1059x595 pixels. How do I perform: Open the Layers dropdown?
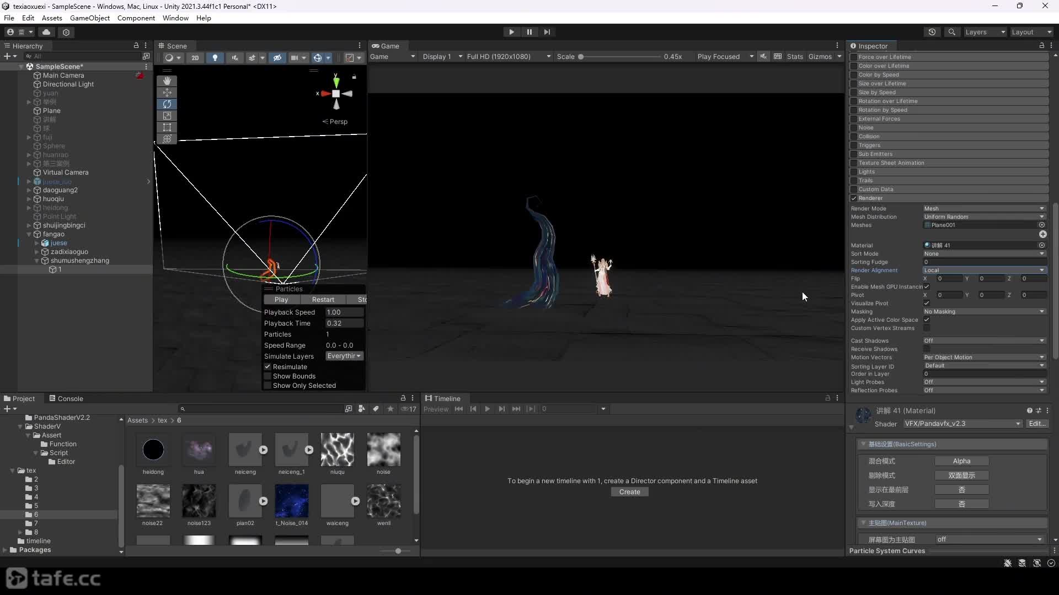(985, 32)
